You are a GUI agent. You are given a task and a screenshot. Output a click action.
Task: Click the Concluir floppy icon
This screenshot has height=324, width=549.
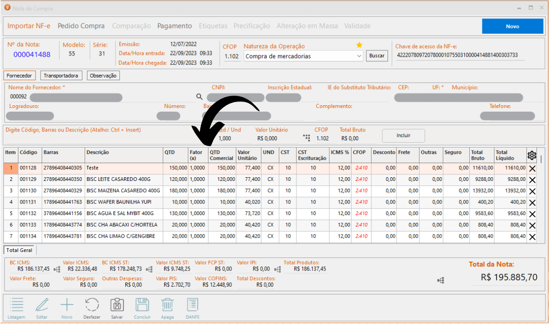pos(142,305)
